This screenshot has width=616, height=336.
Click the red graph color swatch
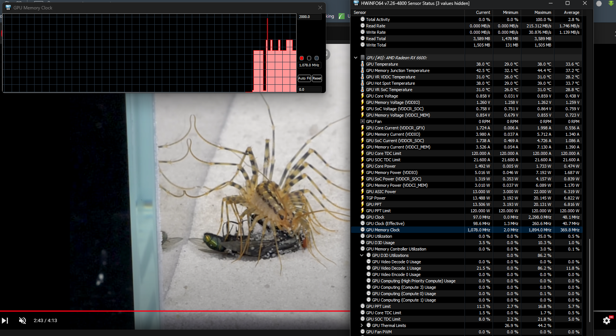click(x=301, y=58)
